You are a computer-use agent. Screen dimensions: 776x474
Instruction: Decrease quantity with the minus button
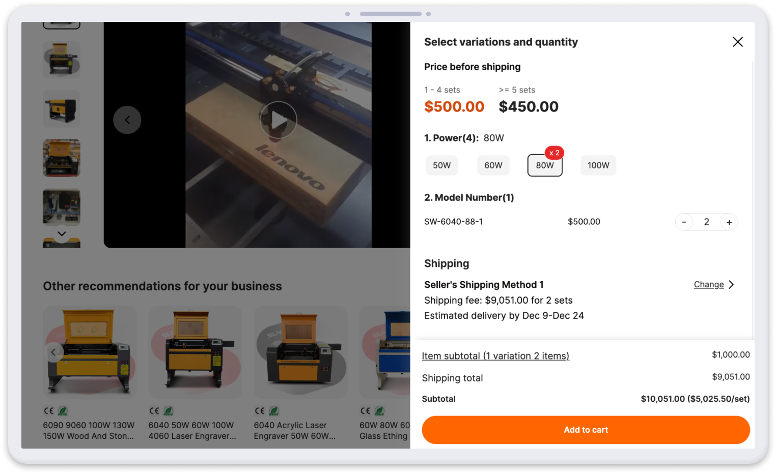684,222
